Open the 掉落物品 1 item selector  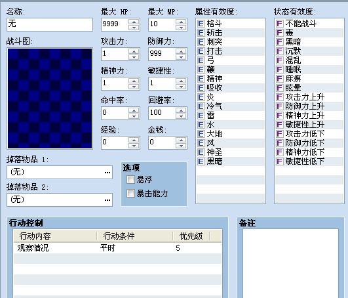[107, 173]
